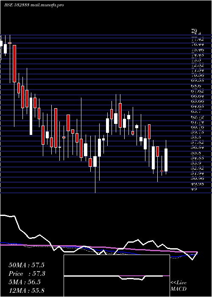212x297 pixels.
Task: Click the 50.96 price axis label
Action: [198, 179]
